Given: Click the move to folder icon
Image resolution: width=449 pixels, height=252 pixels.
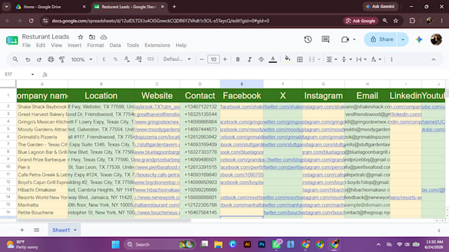Looking at the screenshot, I should 92,37.
